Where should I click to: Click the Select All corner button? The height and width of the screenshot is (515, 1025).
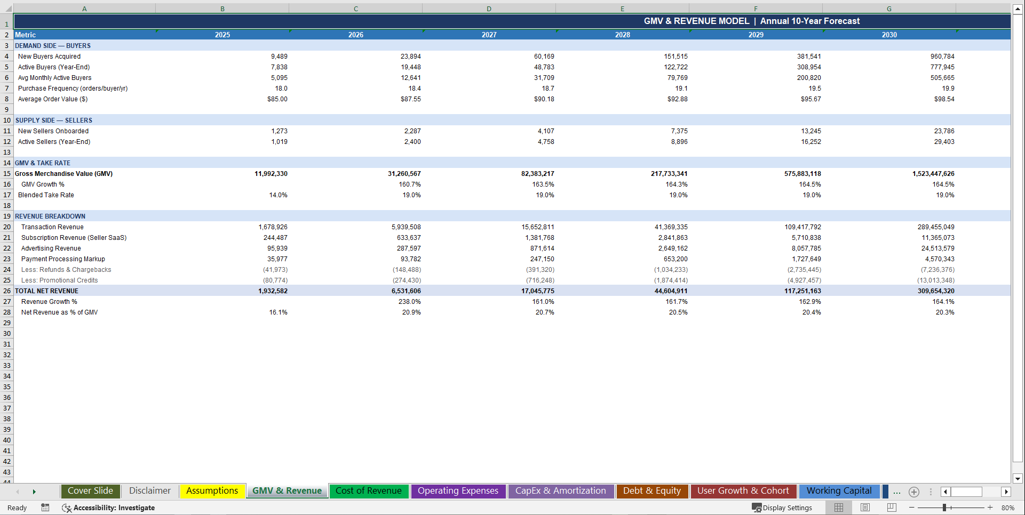coord(7,8)
